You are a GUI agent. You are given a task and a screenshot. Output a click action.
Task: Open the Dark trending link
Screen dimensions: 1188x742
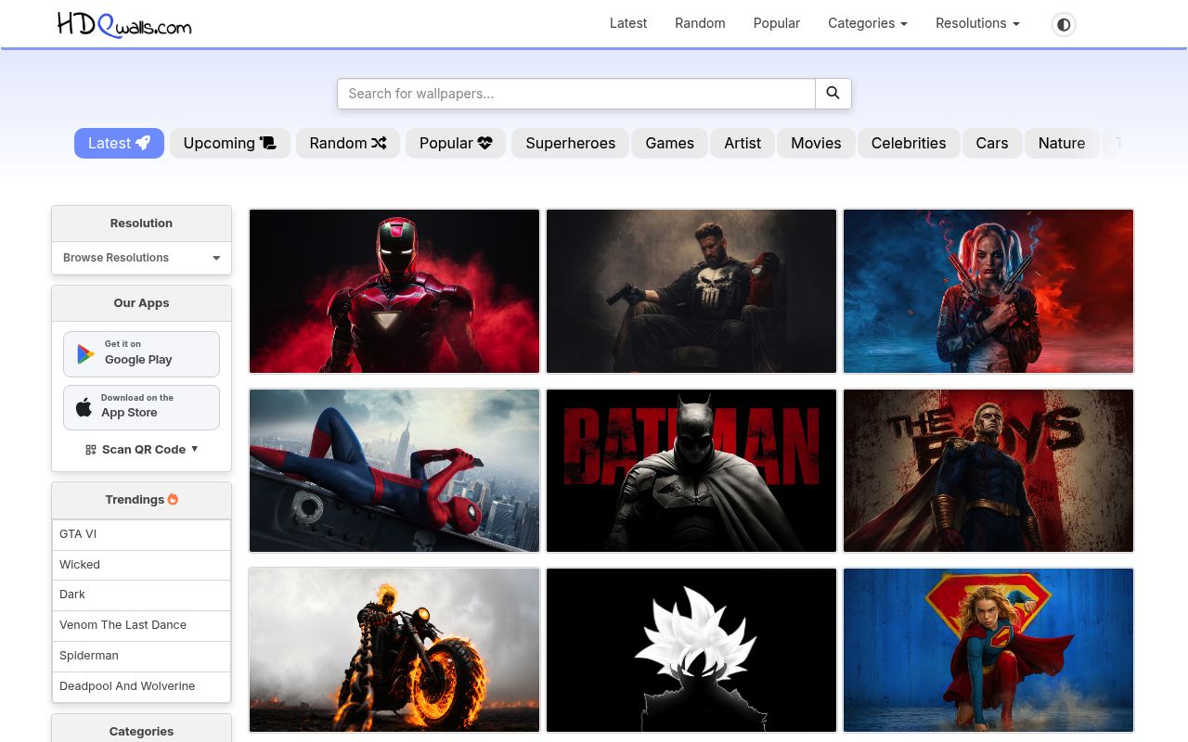(x=141, y=595)
